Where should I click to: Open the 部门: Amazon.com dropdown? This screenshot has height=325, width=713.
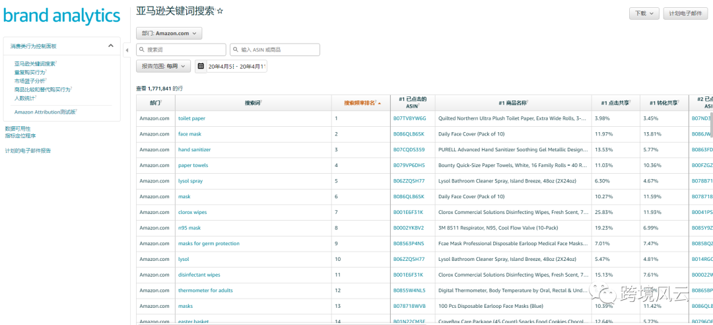click(169, 33)
